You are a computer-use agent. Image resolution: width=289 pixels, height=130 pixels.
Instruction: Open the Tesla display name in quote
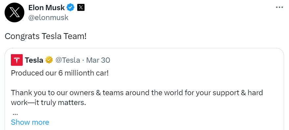point(34,60)
